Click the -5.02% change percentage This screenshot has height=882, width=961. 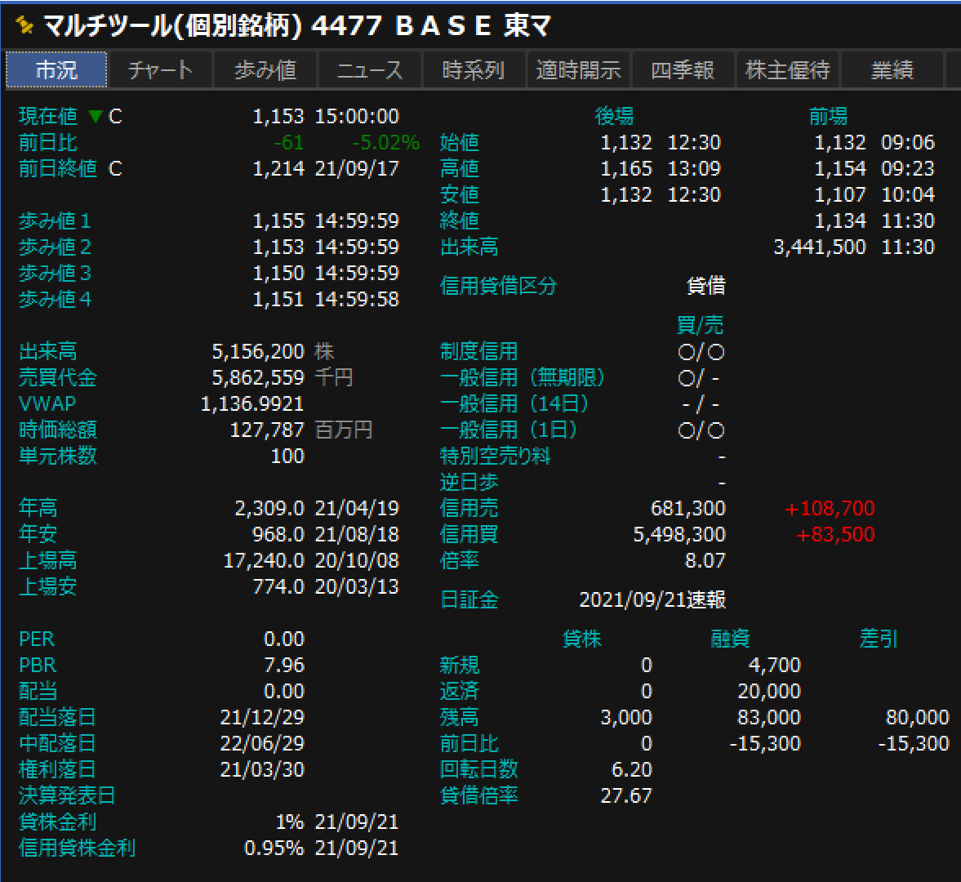pyautogui.click(x=386, y=142)
